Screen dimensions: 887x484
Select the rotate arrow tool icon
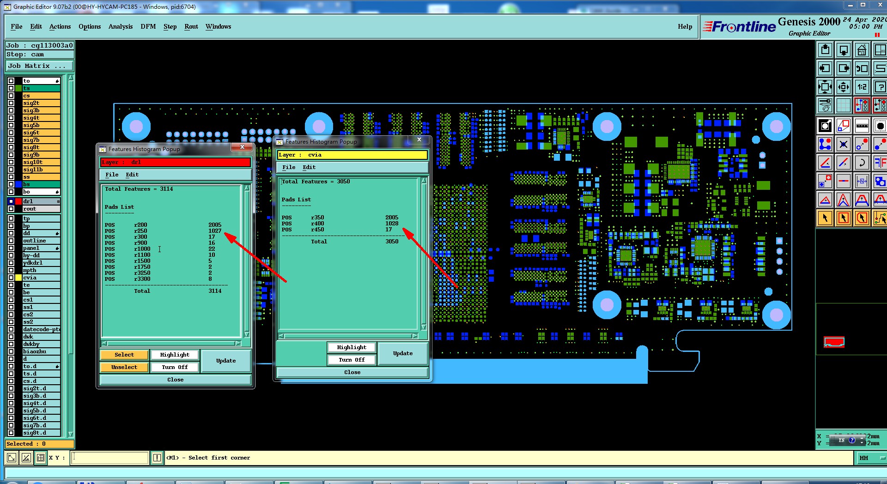(x=862, y=163)
